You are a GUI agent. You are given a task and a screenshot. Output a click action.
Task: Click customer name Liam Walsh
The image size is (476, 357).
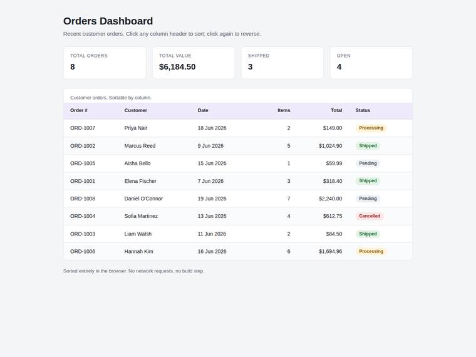(138, 234)
